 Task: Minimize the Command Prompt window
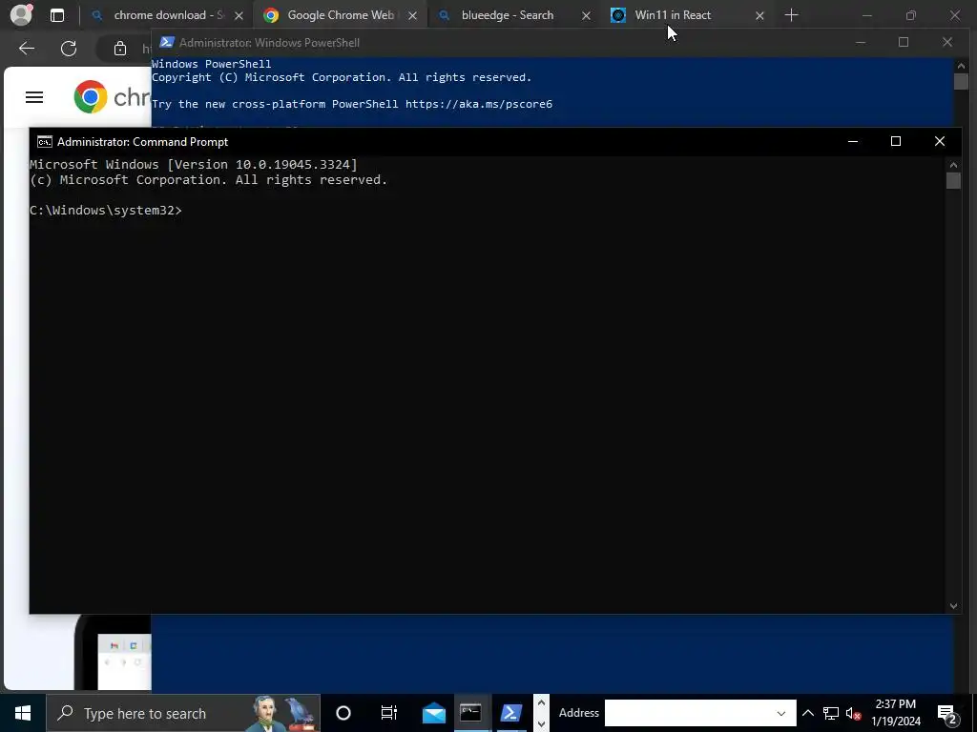click(853, 141)
